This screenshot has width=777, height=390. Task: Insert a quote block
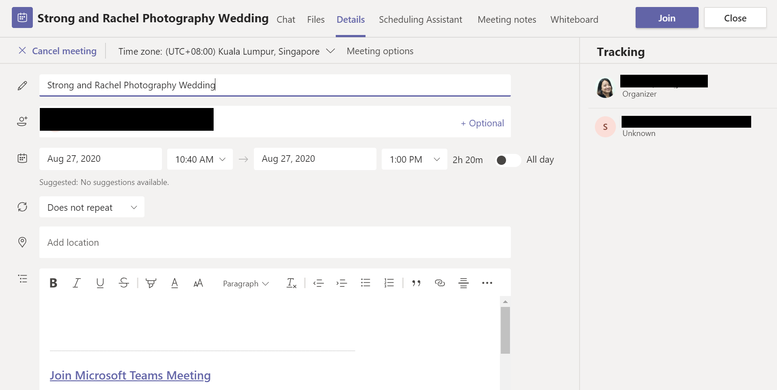click(x=416, y=283)
